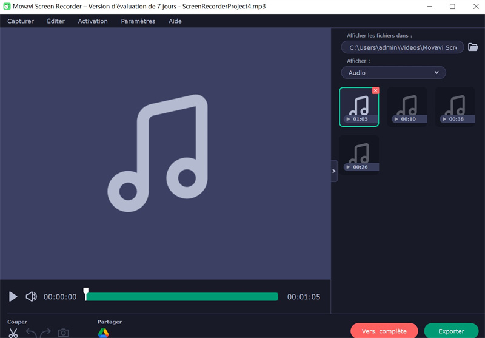The width and height of the screenshot is (485, 338).
Task: Click the Movavi app icon in title bar
Action: coord(7,7)
